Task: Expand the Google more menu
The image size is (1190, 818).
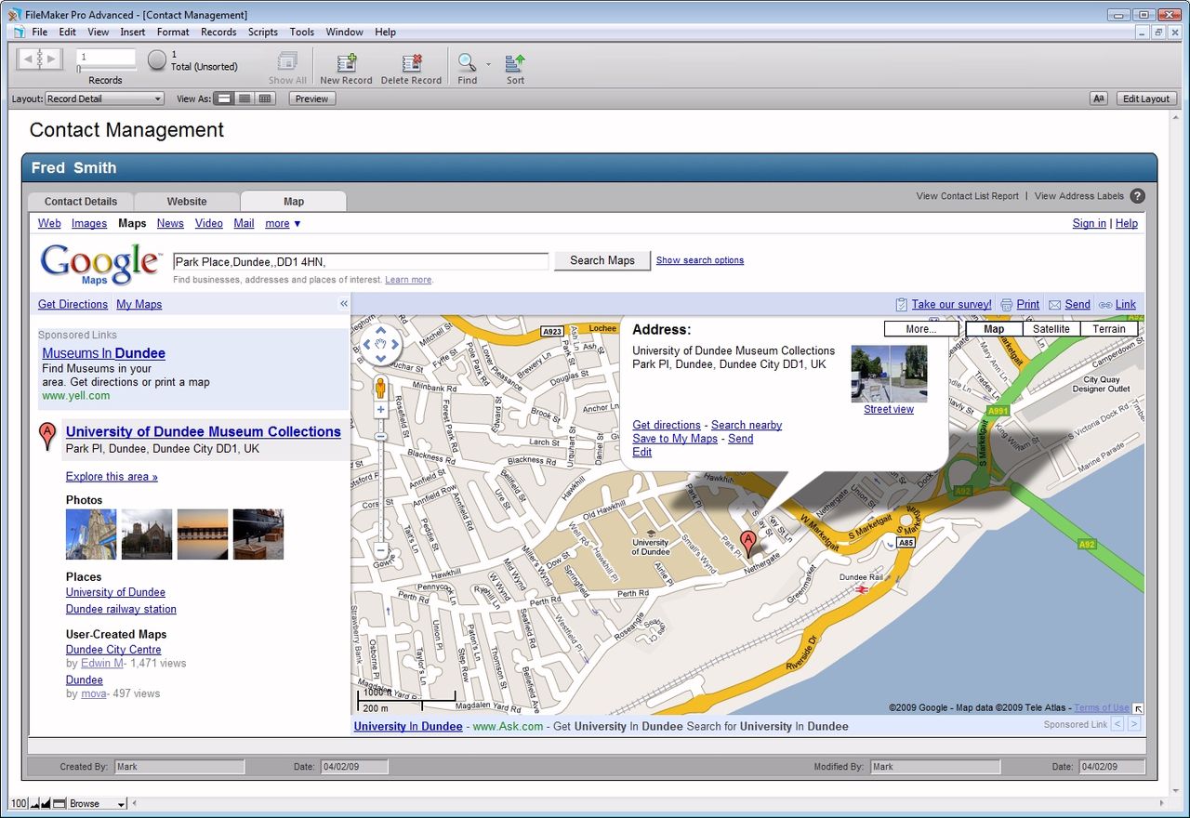Action: (x=283, y=223)
